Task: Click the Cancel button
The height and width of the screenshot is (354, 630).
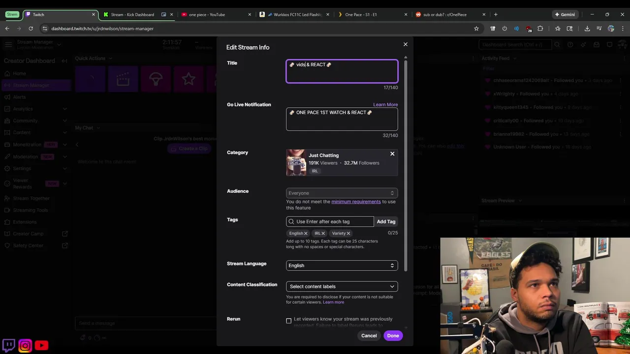Action: coord(369,336)
